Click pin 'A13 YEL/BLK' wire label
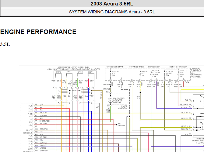 coord(40,137)
